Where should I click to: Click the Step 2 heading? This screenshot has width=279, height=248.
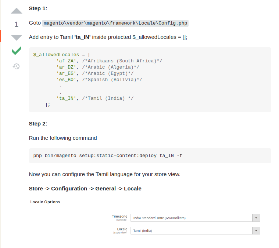tap(38, 124)
